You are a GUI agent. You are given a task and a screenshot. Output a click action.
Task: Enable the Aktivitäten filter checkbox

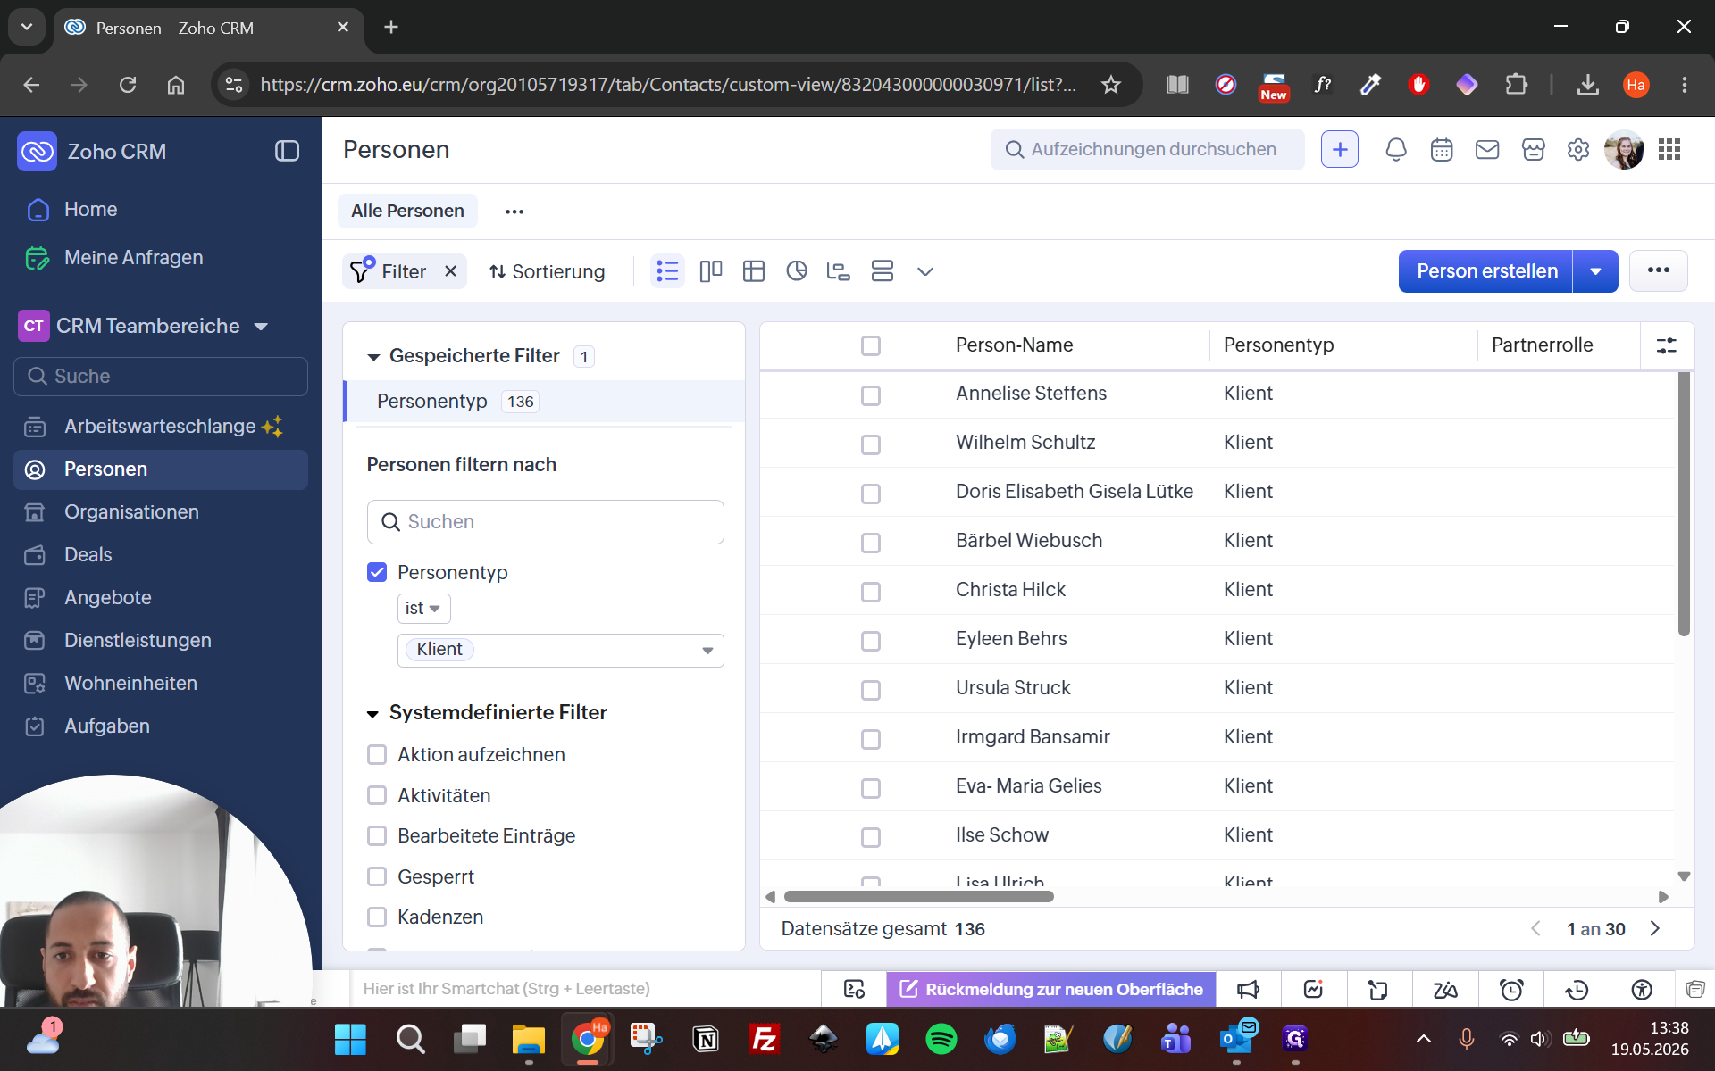[x=377, y=795]
